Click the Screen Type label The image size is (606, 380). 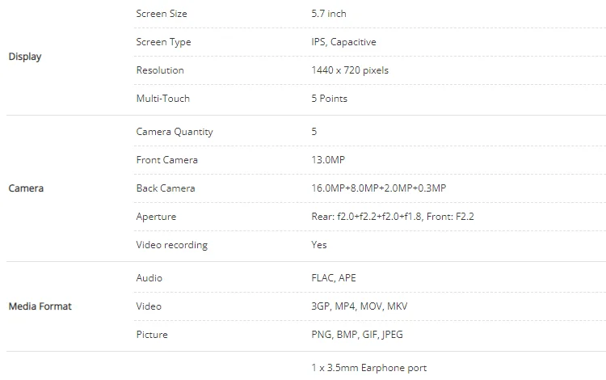(164, 42)
